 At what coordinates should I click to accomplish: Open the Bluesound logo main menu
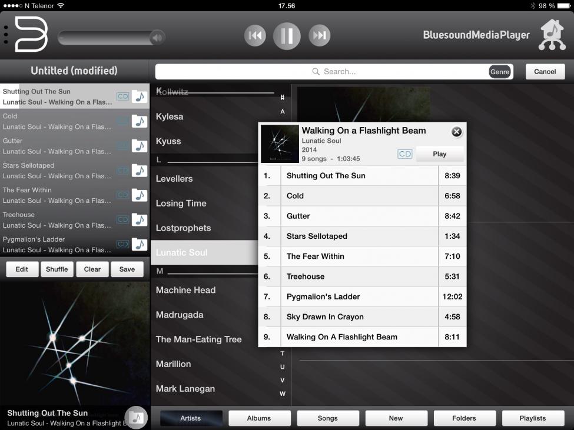pyautogui.click(x=31, y=34)
